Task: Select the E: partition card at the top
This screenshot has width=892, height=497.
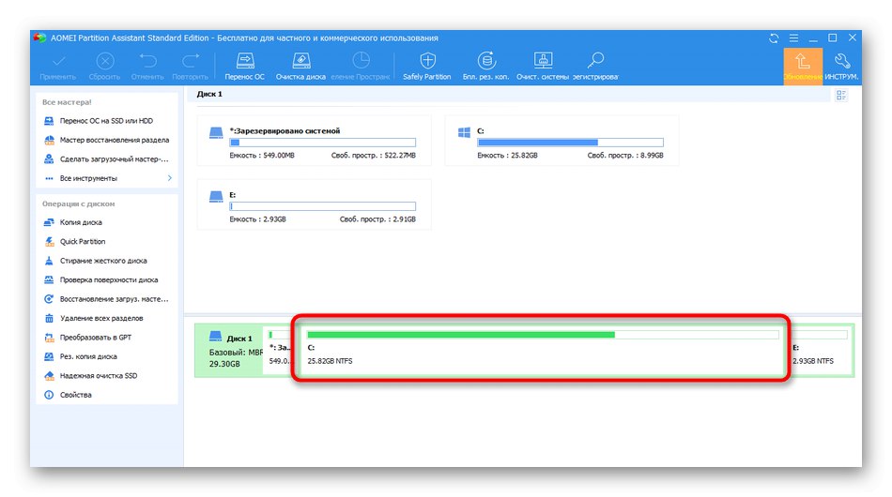Action: (314, 204)
